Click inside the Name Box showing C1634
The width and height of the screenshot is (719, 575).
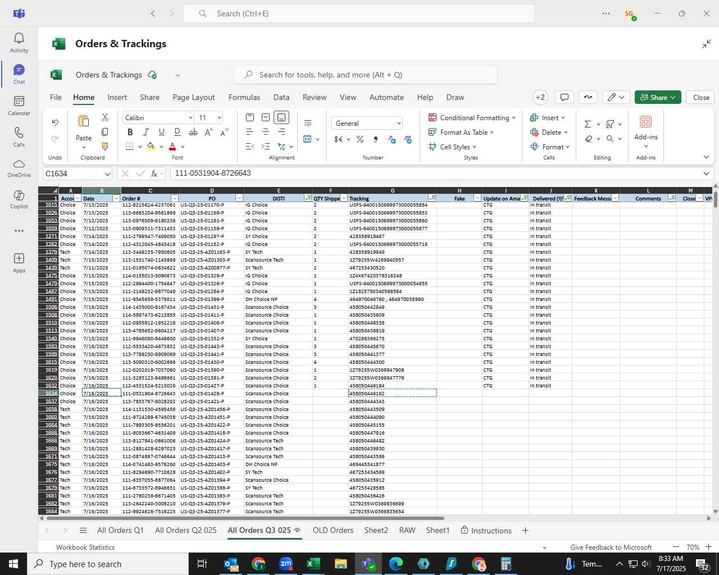pyautogui.click(x=78, y=174)
